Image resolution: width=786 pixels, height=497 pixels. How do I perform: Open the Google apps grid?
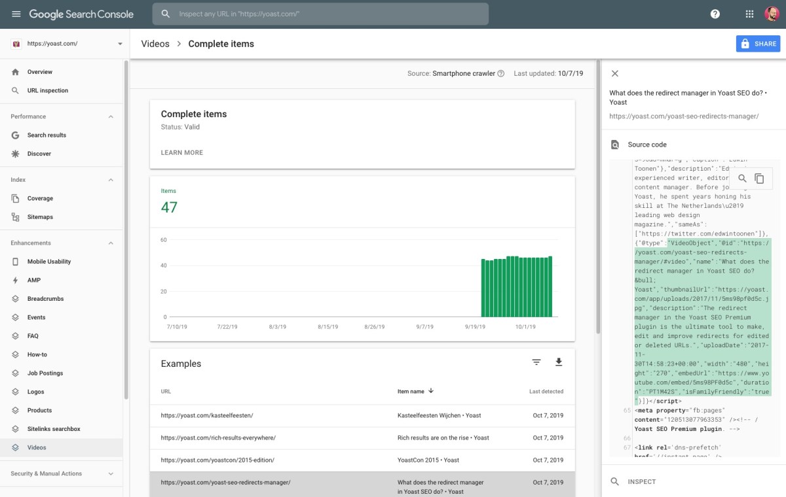coord(749,14)
